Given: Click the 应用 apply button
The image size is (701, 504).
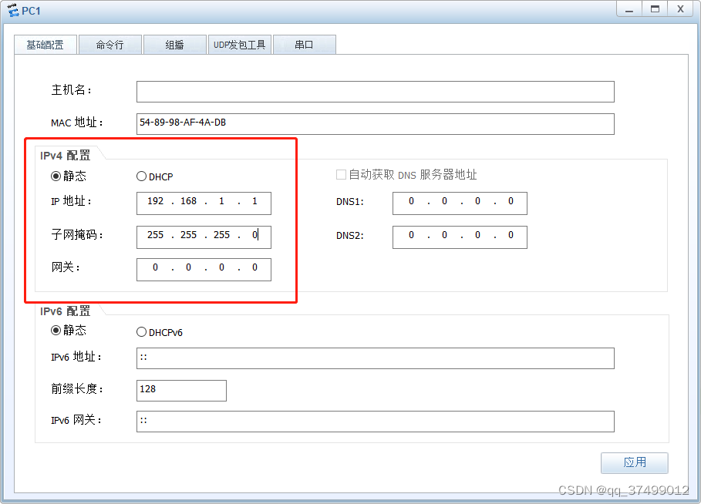Looking at the screenshot, I should click(635, 462).
